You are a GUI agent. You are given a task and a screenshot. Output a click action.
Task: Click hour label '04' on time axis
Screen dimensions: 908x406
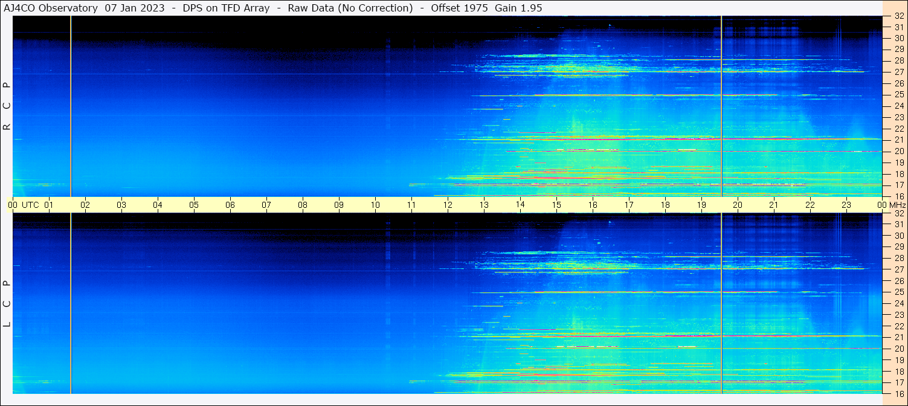pyautogui.click(x=158, y=205)
